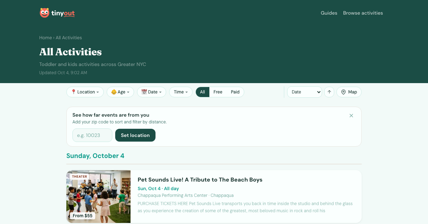The width and height of the screenshot is (428, 224).
Task: Open the Location filter dropdown
Action: coord(85,92)
